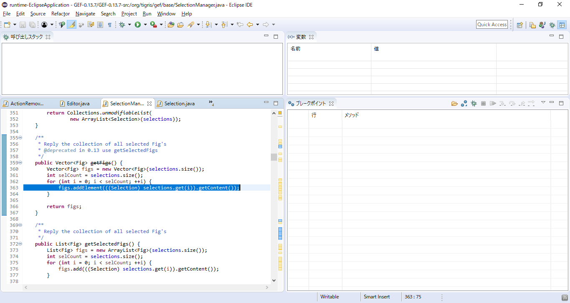Collapse Javadoc fold at line 355
Screen dimensions: 570x303
[20, 138]
